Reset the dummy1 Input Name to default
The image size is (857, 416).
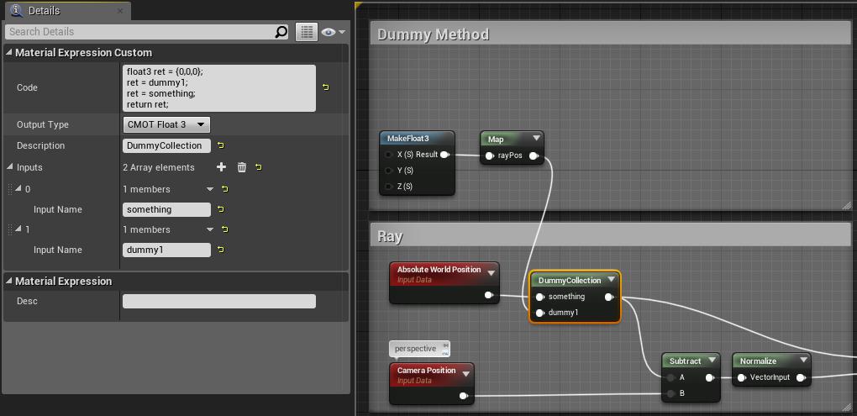click(221, 250)
